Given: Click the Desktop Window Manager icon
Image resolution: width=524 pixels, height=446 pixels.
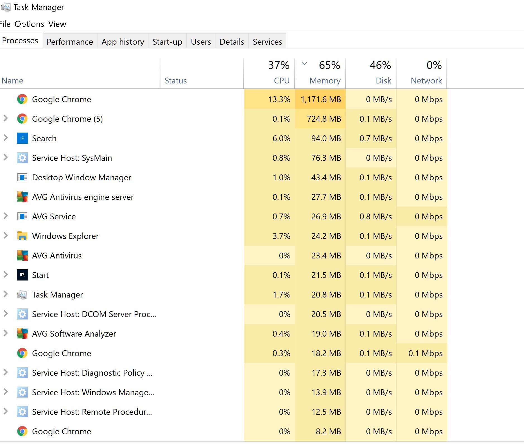Looking at the screenshot, I should click(x=22, y=178).
